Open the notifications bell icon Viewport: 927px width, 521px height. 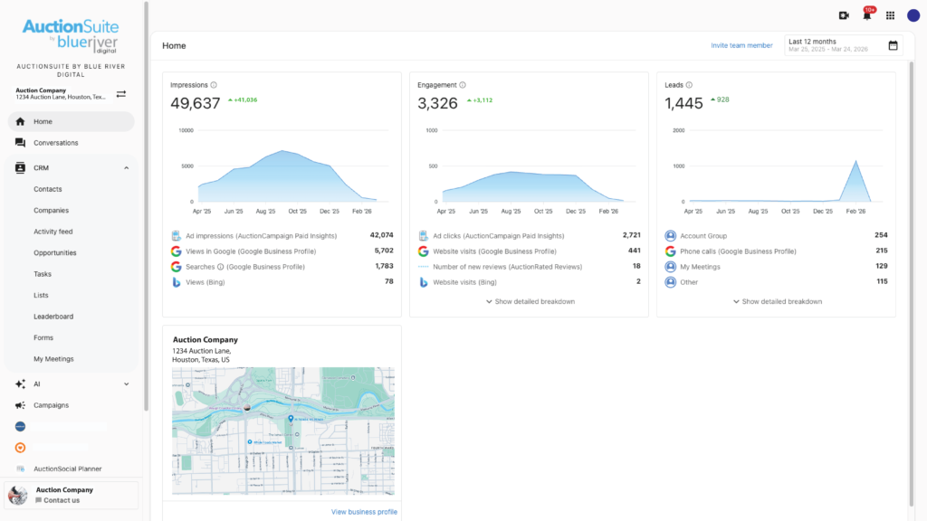867,15
